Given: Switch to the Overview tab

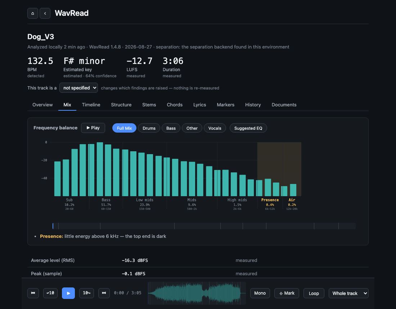Looking at the screenshot, I should pos(42,105).
